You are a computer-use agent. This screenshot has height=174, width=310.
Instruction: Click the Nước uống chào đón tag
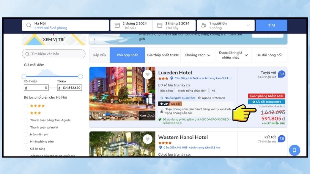pyautogui.click(x=192, y=91)
